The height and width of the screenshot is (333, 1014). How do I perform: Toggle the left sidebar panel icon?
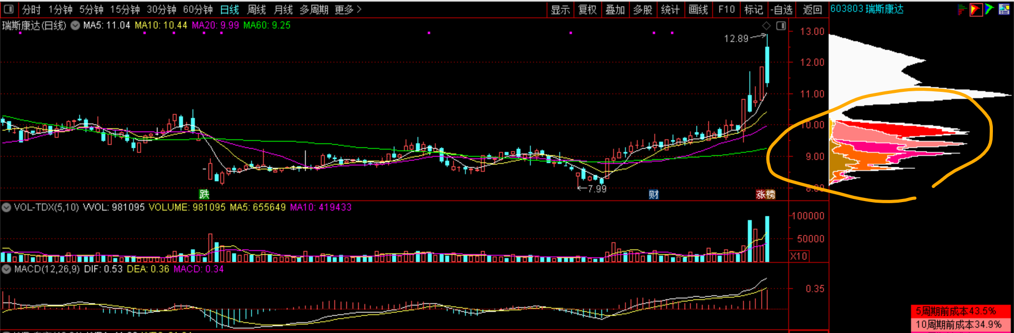(x=8, y=9)
